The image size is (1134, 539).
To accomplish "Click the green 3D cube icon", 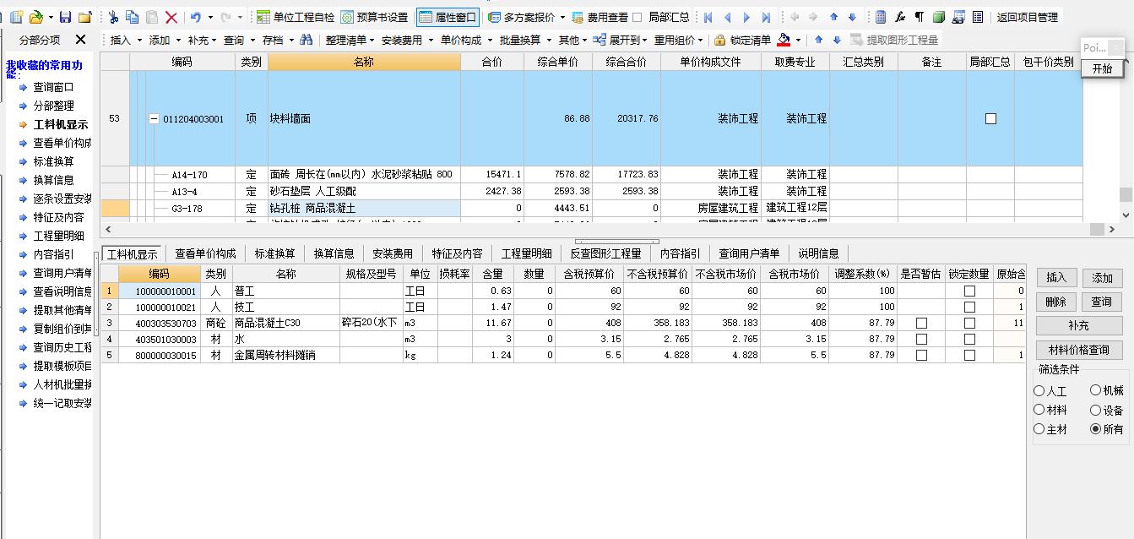I will (x=938, y=17).
